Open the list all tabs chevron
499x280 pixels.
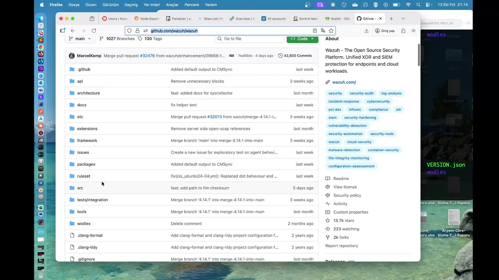point(403,19)
